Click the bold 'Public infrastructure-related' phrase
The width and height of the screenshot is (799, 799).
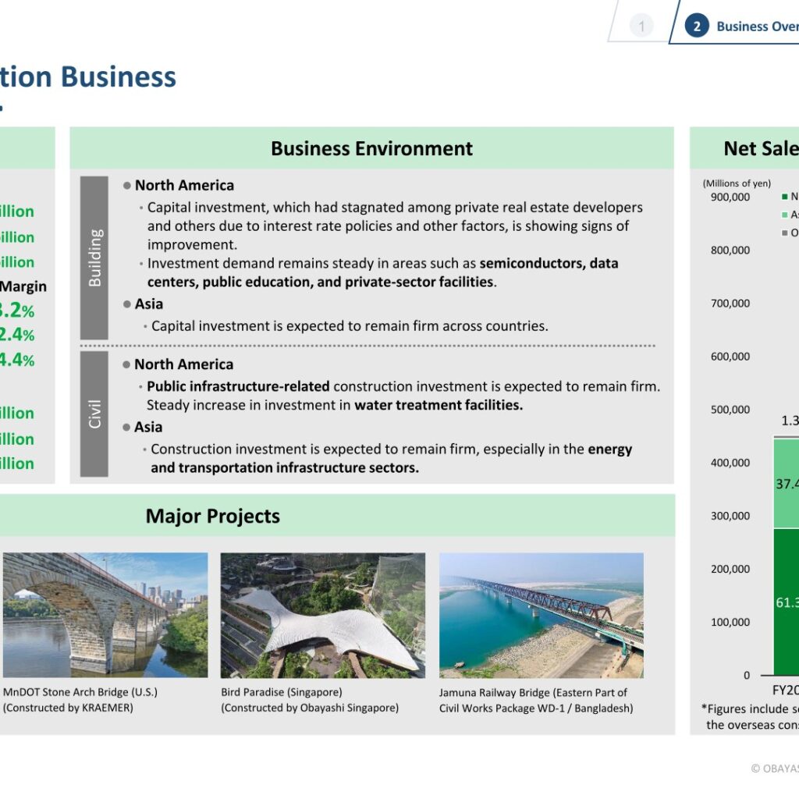pos(238,386)
